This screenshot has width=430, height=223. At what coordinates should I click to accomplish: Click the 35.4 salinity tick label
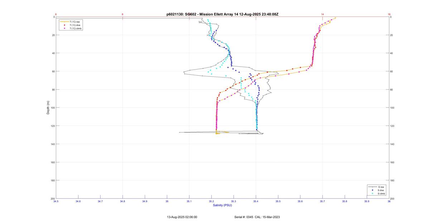point(256,201)
